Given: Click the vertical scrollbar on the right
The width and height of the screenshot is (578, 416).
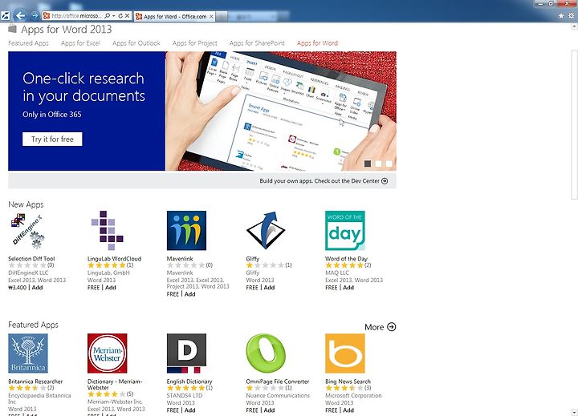Looking at the screenshot, I should (574, 125).
